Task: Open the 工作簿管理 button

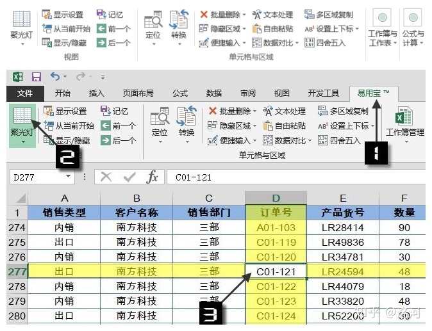Action: (404, 124)
